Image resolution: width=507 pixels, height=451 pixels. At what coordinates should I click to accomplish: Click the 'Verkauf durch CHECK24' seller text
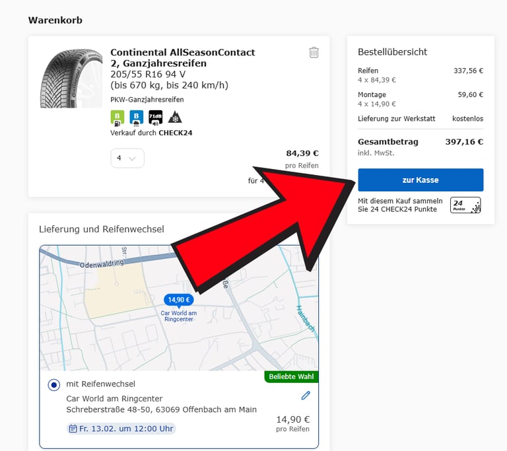click(151, 133)
